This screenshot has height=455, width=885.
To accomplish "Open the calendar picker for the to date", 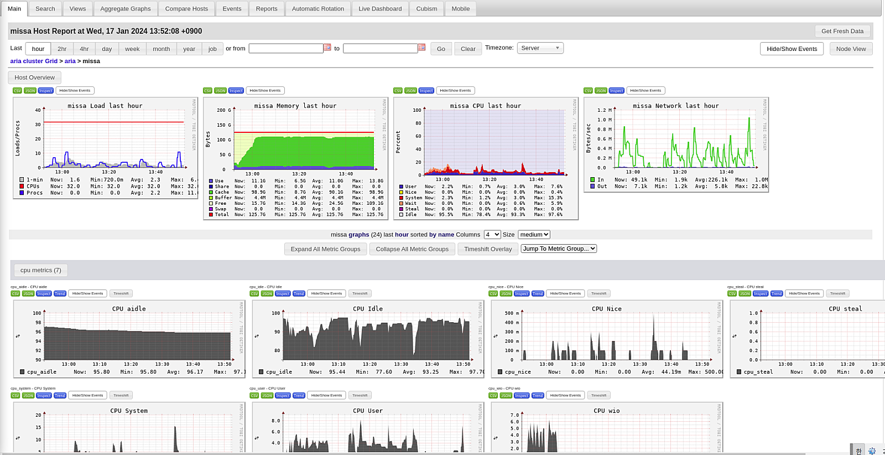I will click(x=422, y=48).
